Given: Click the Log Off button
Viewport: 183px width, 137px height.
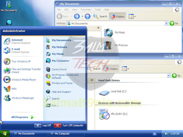Looking at the screenshot, I should coord(43,125).
